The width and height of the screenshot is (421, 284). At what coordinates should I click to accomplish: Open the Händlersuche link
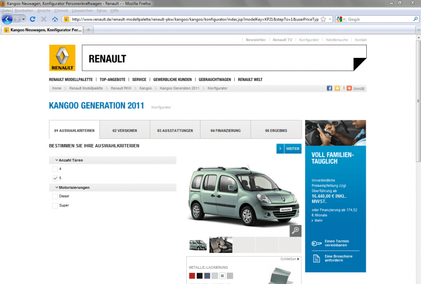click(x=337, y=40)
